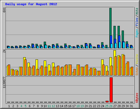Click the small red KBytes bar for day 25
Screen dimensions: 140x109
[107, 102]
